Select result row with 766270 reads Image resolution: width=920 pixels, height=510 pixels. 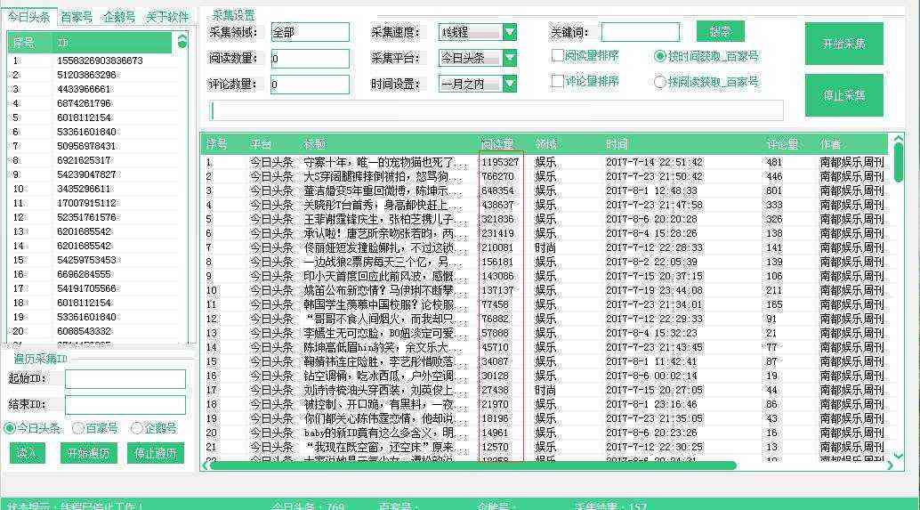pyautogui.click(x=545, y=176)
